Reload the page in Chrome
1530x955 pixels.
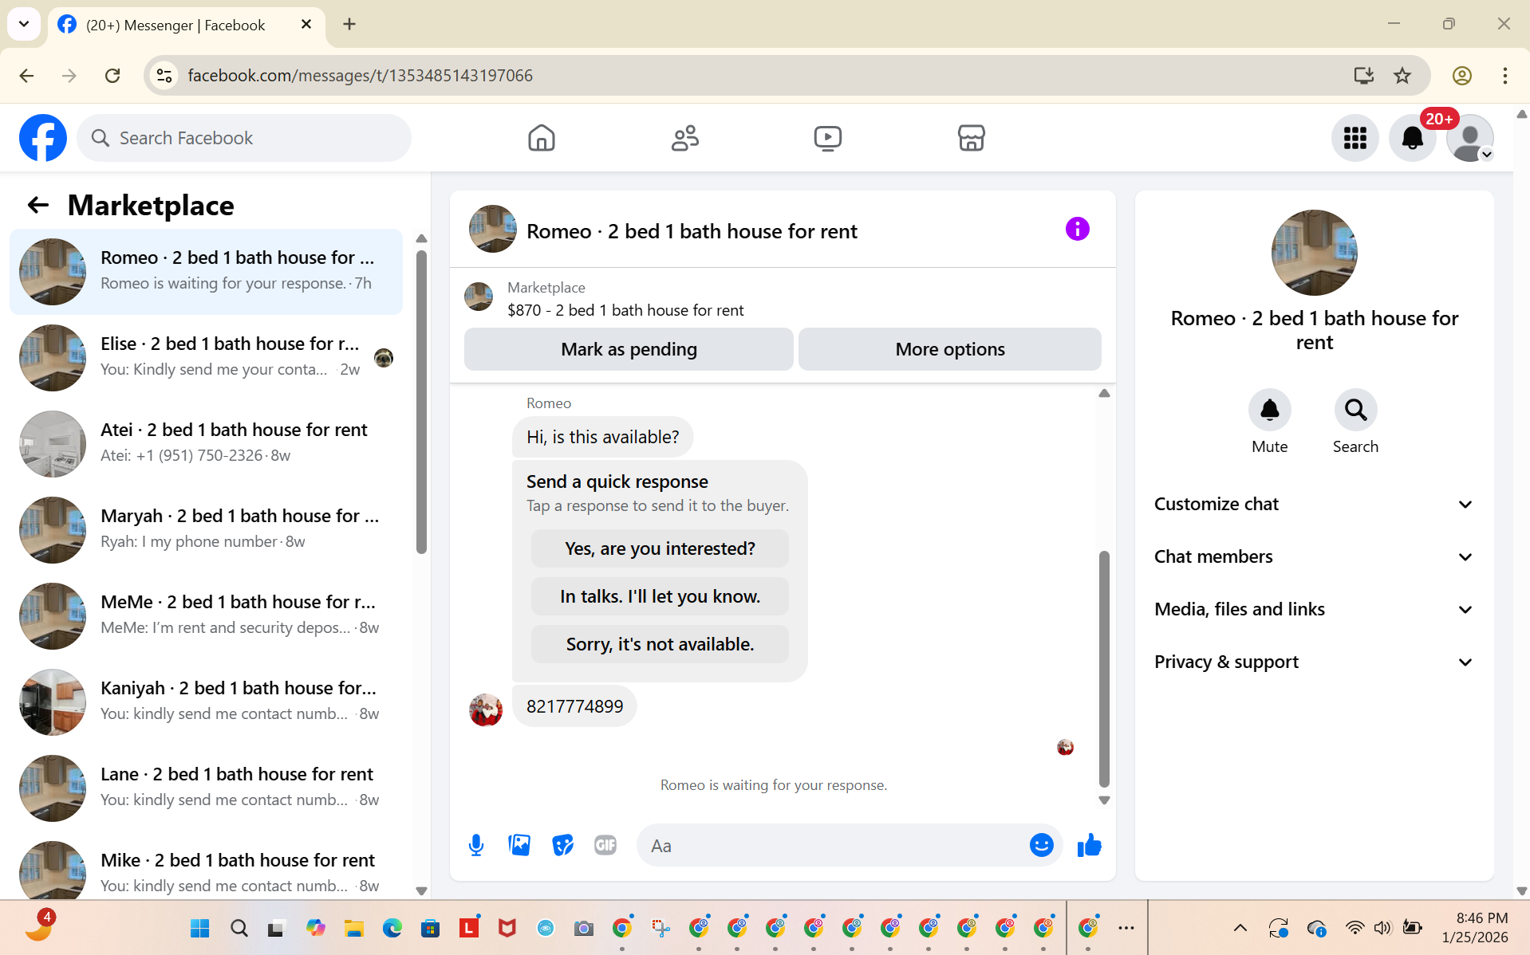112,76
